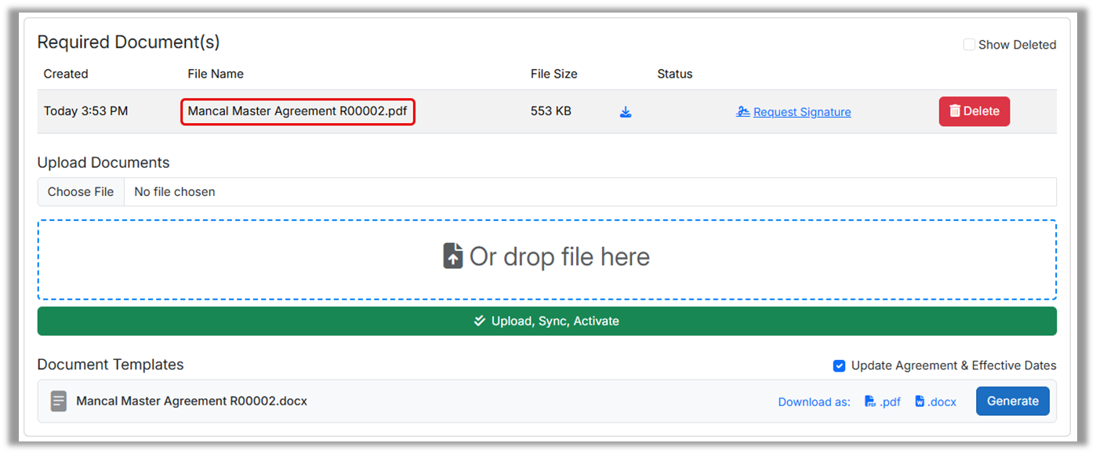The image size is (1096, 454).
Task: Click the File Name column header
Action: pyautogui.click(x=216, y=74)
